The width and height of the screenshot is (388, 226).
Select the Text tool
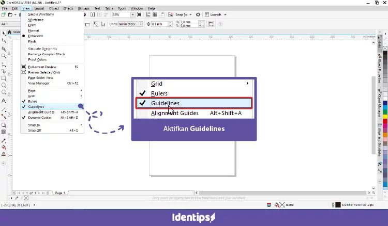pos(4,101)
